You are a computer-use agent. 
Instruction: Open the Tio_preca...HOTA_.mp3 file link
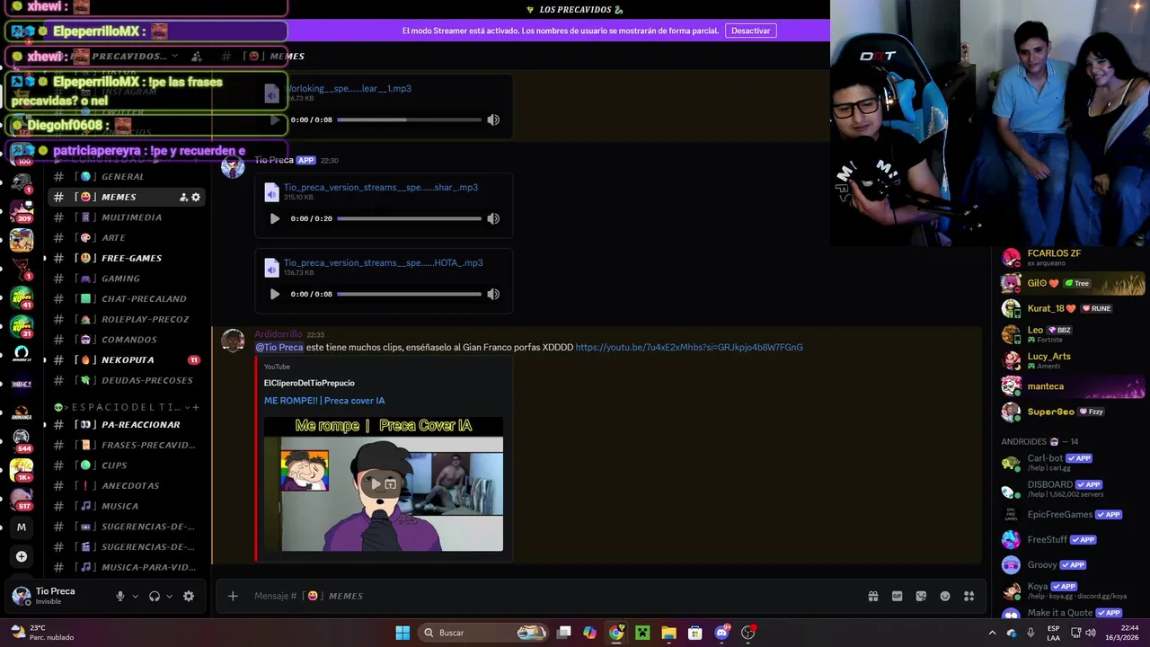pos(384,262)
